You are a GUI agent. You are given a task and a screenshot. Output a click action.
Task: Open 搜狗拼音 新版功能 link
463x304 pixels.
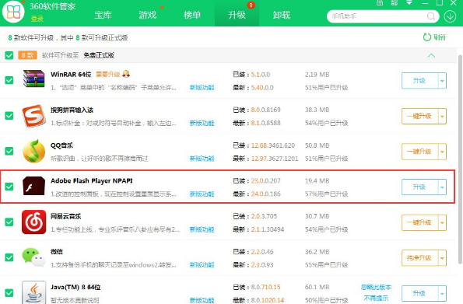click(x=202, y=123)
